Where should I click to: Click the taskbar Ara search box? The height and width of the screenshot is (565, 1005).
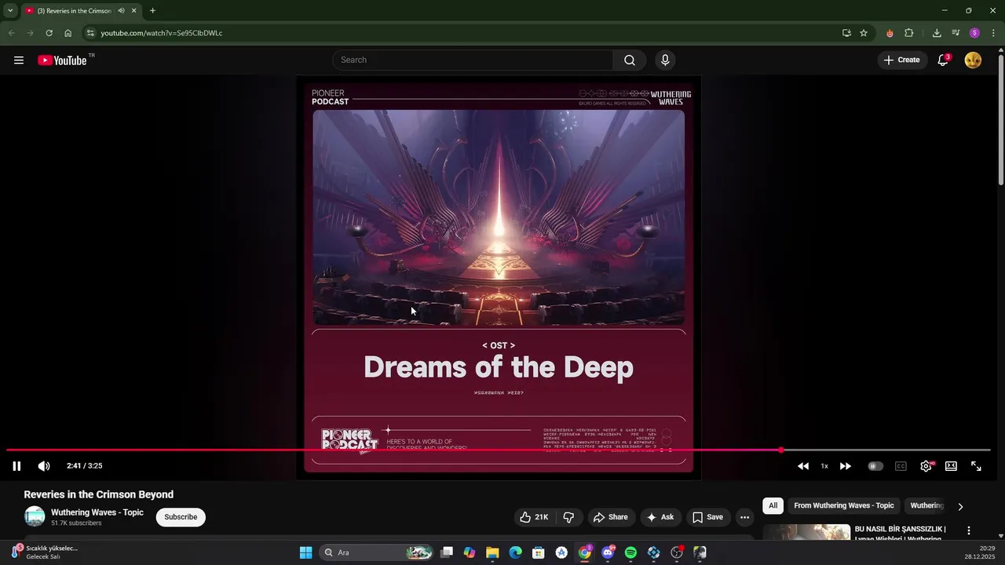point(377,552)
